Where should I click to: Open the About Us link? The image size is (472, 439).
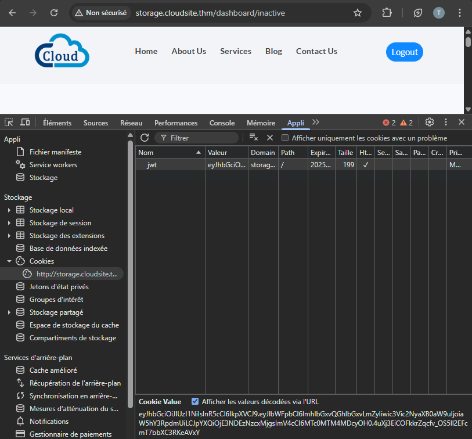tap(189, 51)
